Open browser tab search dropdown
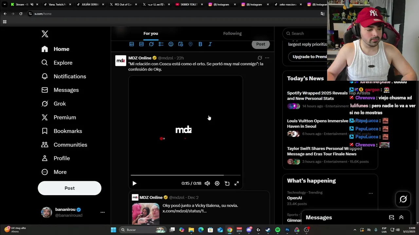The height and width of the screenshot is (235, 419). point(5,5)
